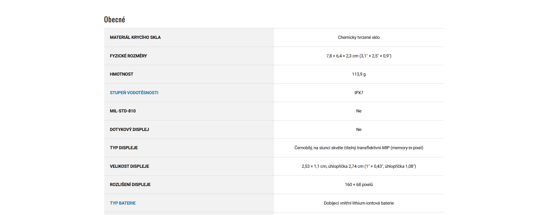The image size is (549, 215).
Task: Click the FYZICKÉ ROZMĚRY label
Action: point(128,56)
